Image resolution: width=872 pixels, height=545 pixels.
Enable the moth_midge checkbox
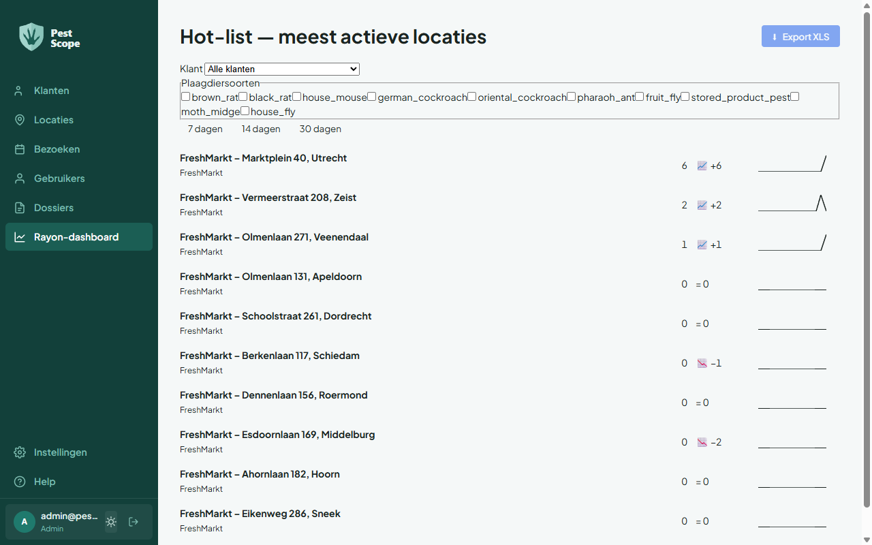point(794,97)
